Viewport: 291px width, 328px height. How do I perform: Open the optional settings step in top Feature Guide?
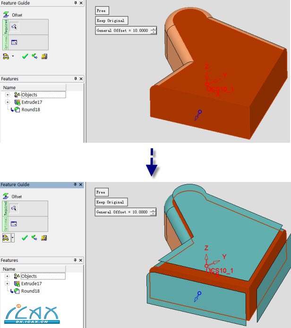(14, 43)
